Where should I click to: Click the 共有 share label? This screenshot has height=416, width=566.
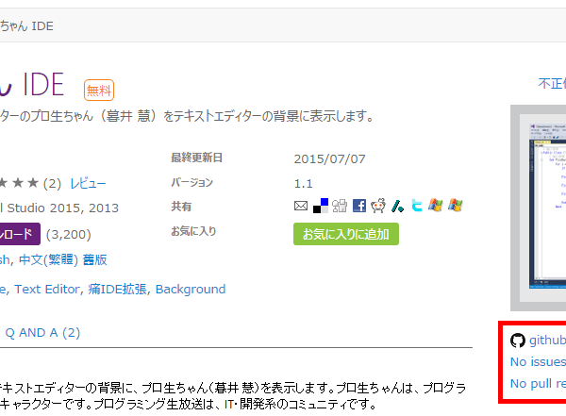click(181, 207)
